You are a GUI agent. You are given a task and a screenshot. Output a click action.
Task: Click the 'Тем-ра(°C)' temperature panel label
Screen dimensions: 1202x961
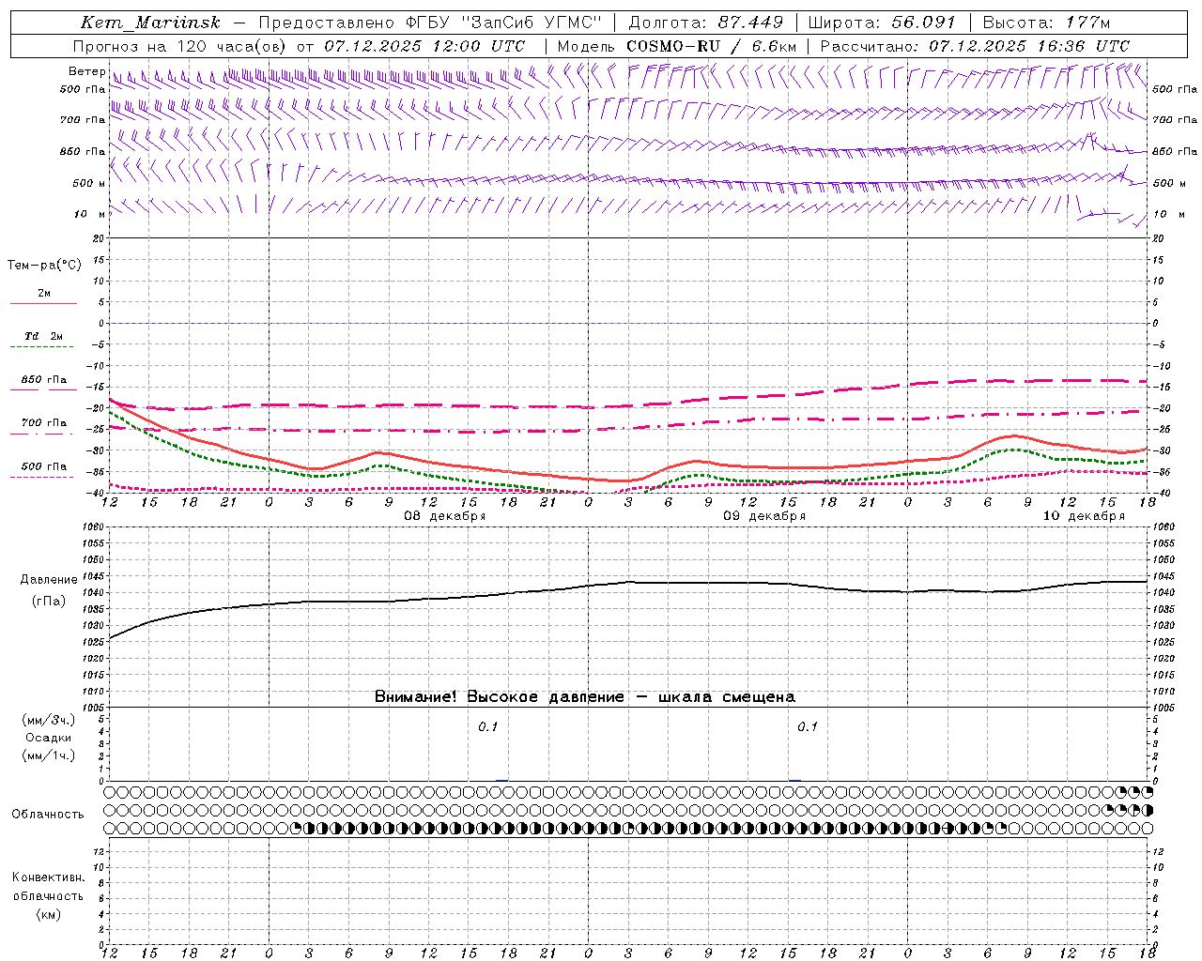click(x=45, y=266)
